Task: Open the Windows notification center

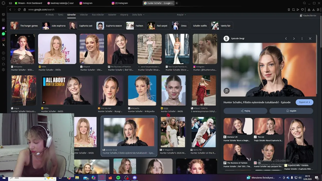Action: [317, 178]
